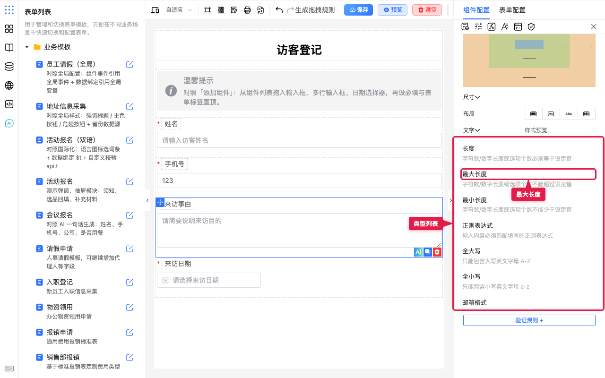Collapse the right config panel
The height and width of the screenshot is (378, 605).
pyautogui.click(x=450, y=200)
